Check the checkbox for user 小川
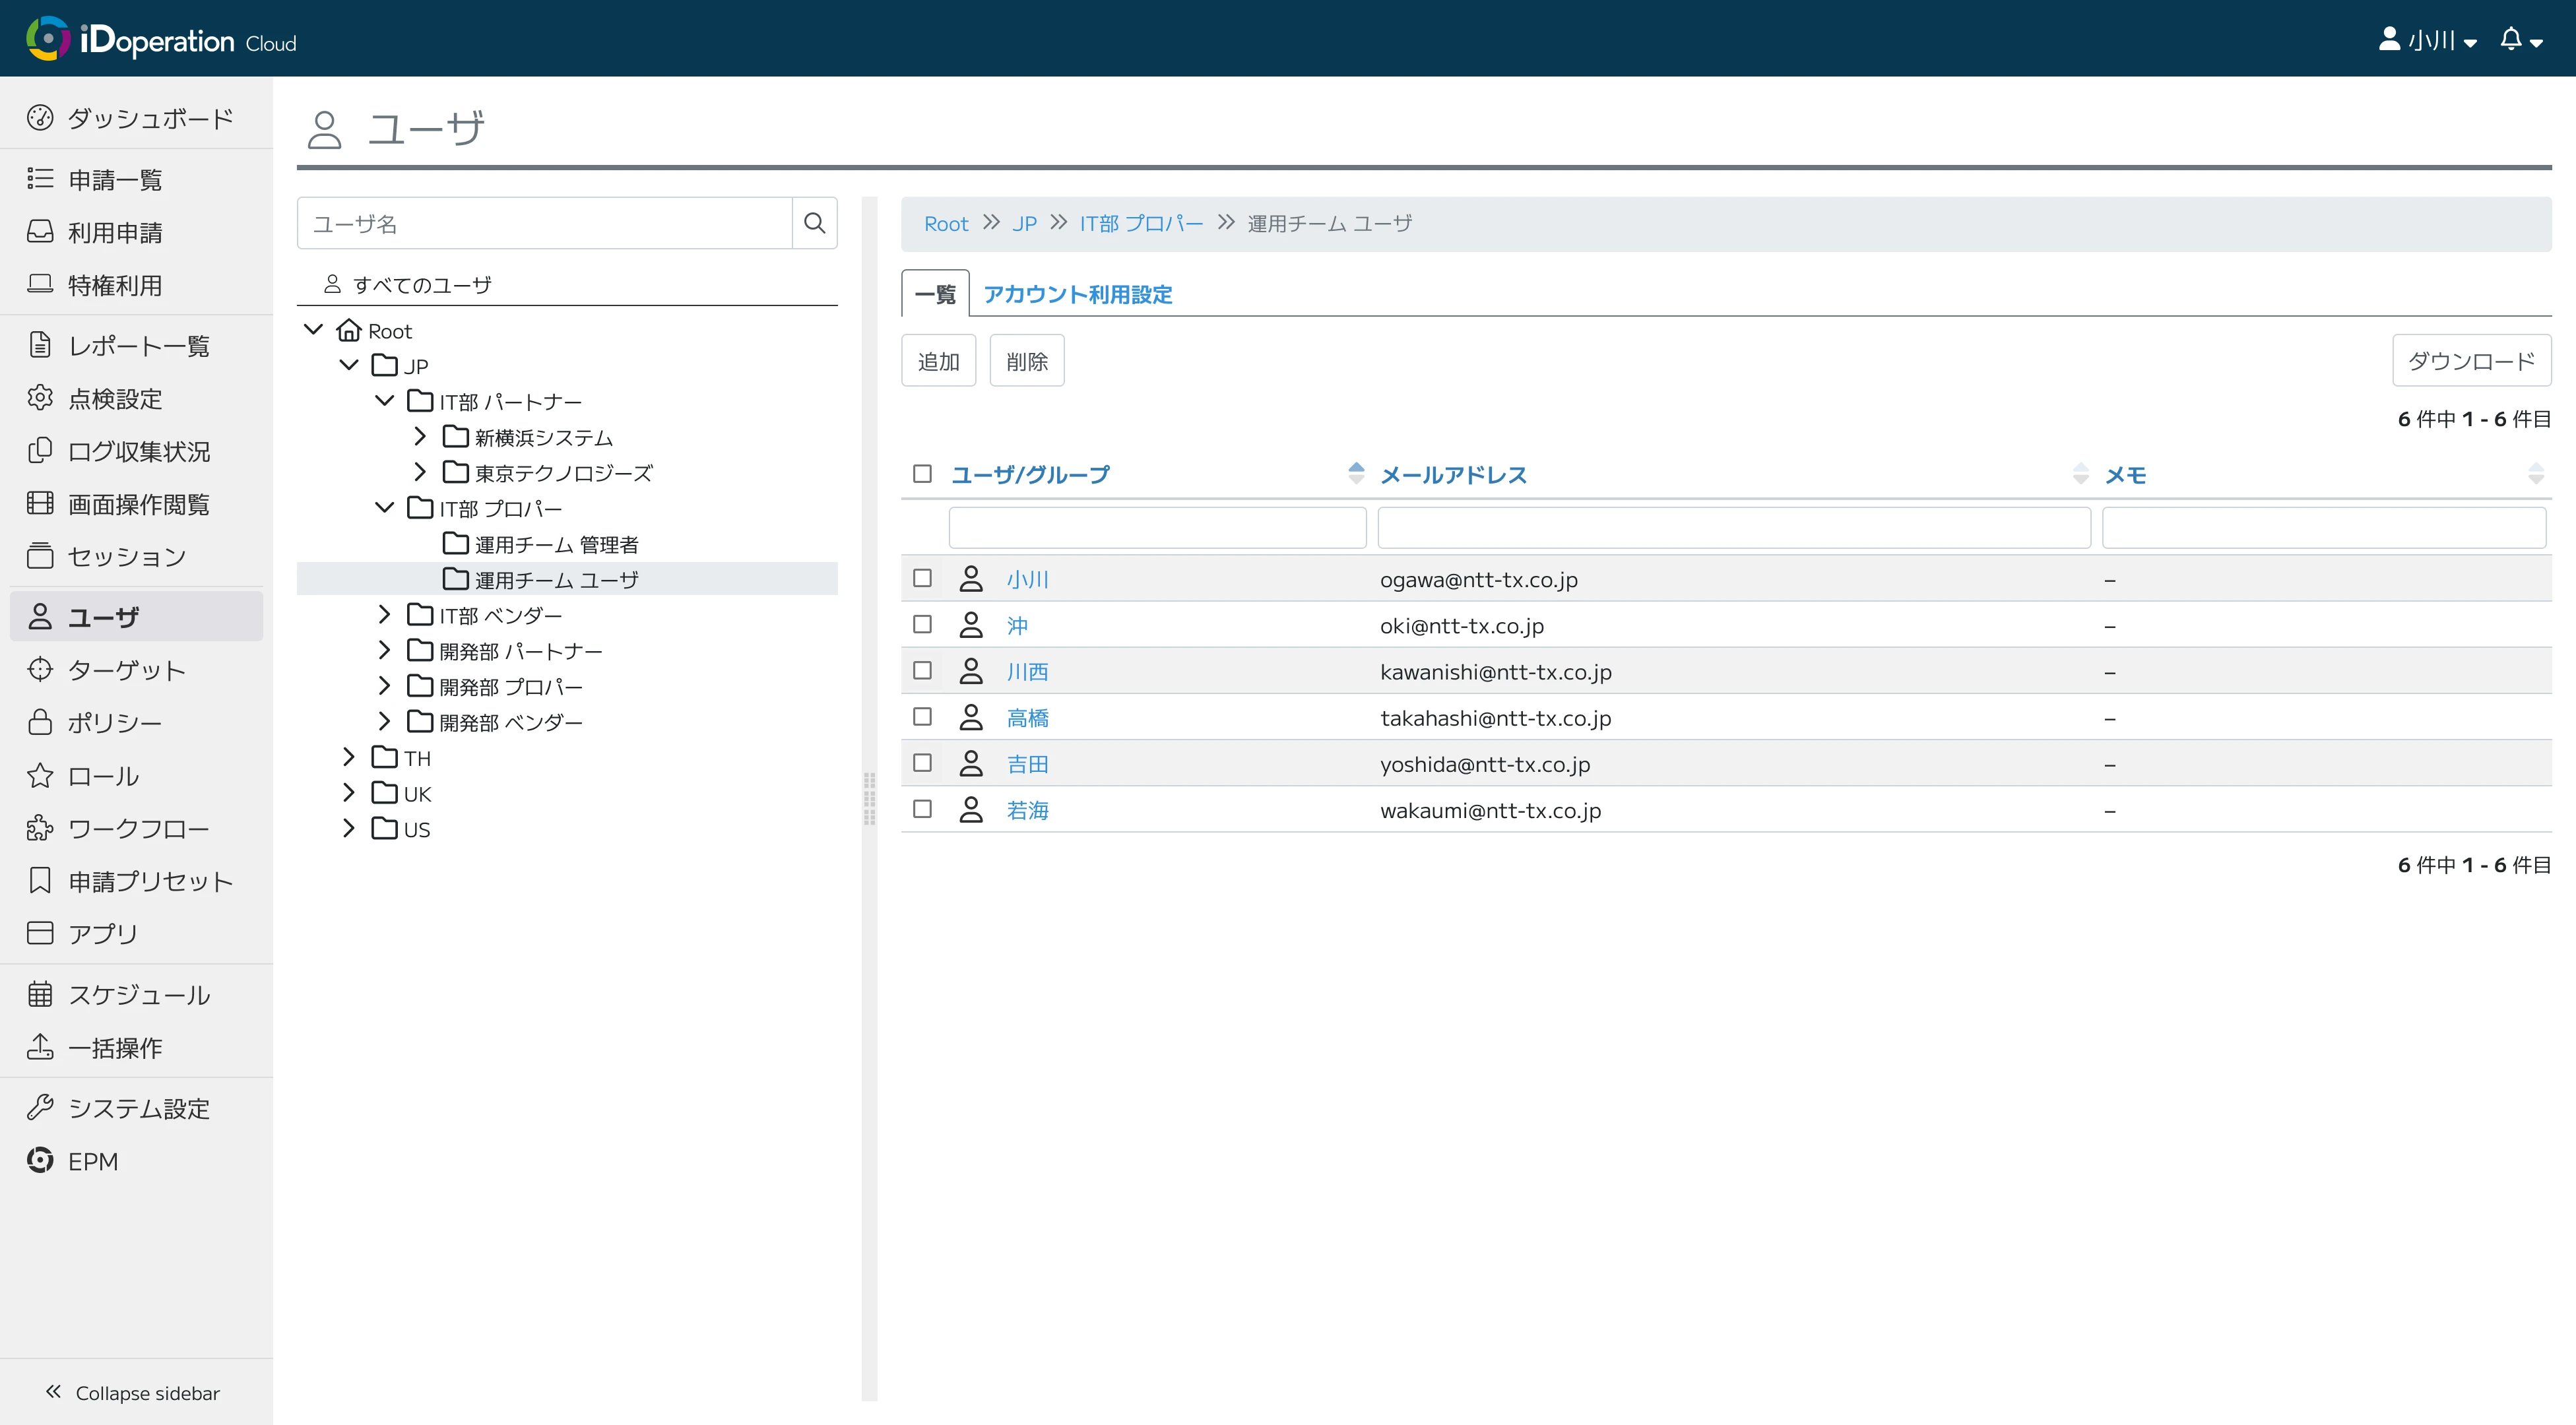The width and height of the screenshot is (2576, 1425). coord(922,579)
